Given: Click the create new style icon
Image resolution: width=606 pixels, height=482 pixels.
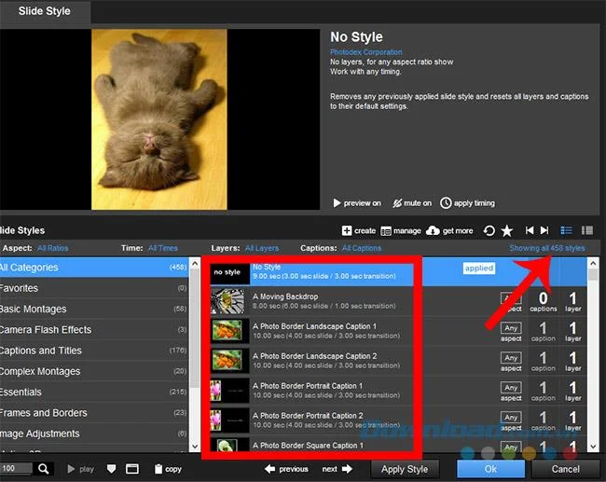Looking at the screenshot, I should (x=347, y=230).
